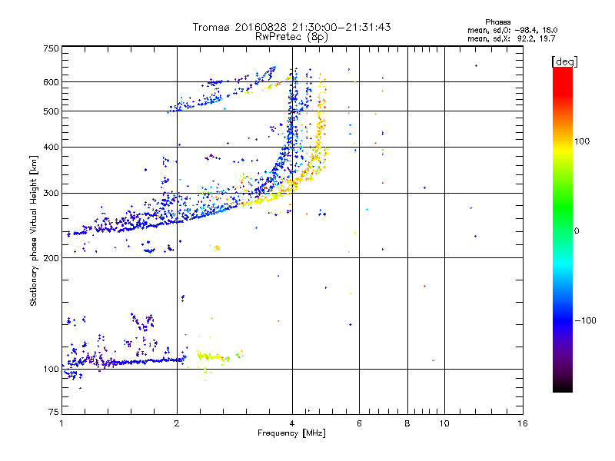Click the x-axis tick label '6'
Screen dimensions: 615x461
359,423
